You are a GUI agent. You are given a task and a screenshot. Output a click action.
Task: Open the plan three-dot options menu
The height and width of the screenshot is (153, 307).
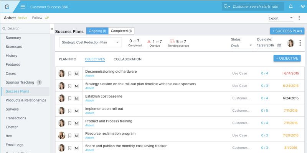[300, 43]
